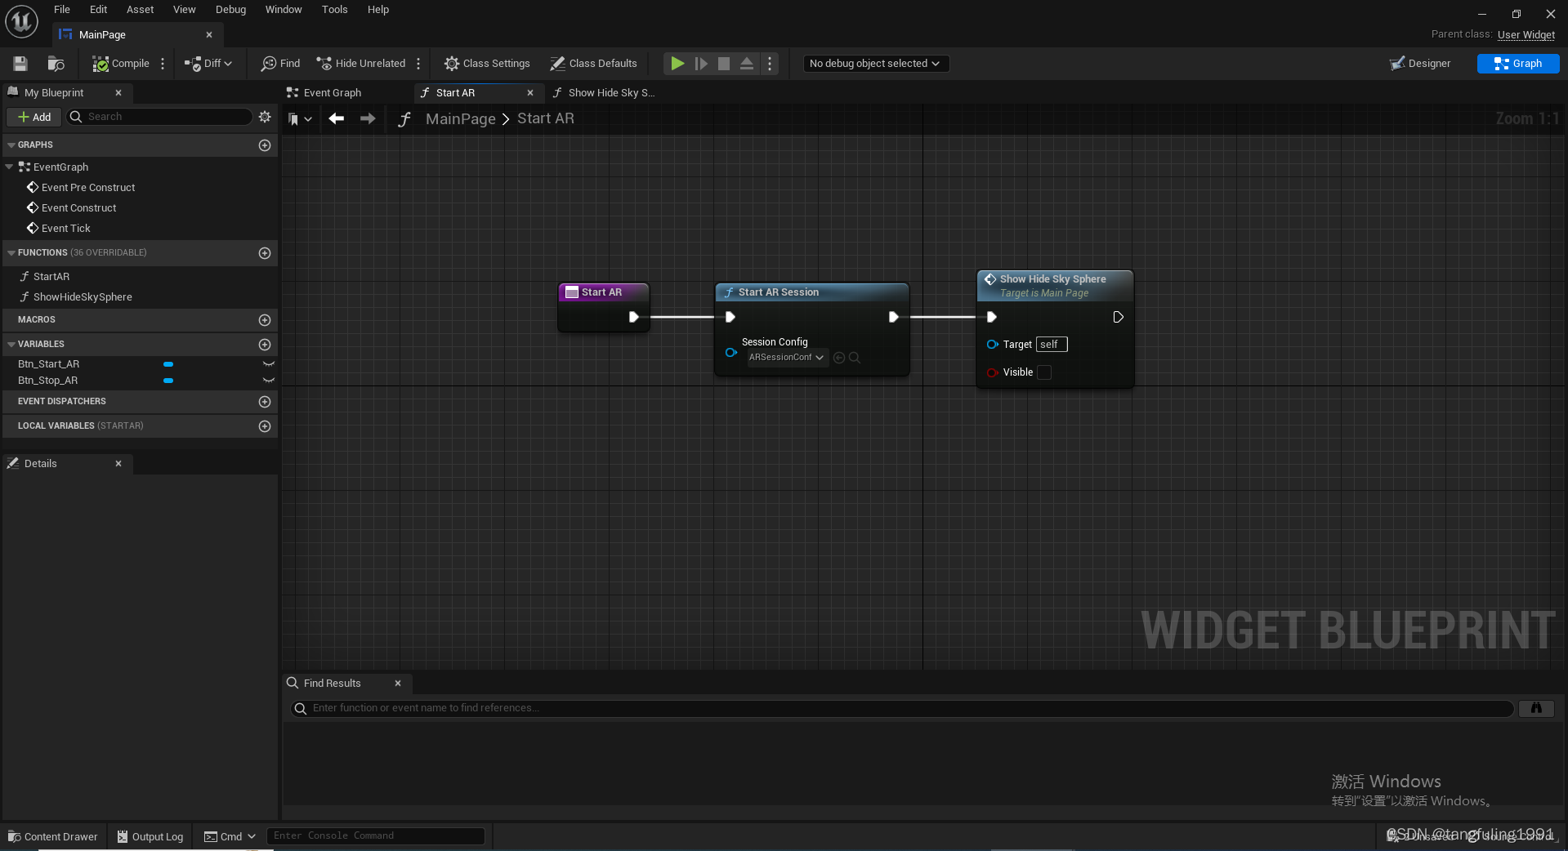The height and width of the screenshot is (851, 1568).
Task: Open My Blueprint view settings gear
Action: [x=265, y=117]
